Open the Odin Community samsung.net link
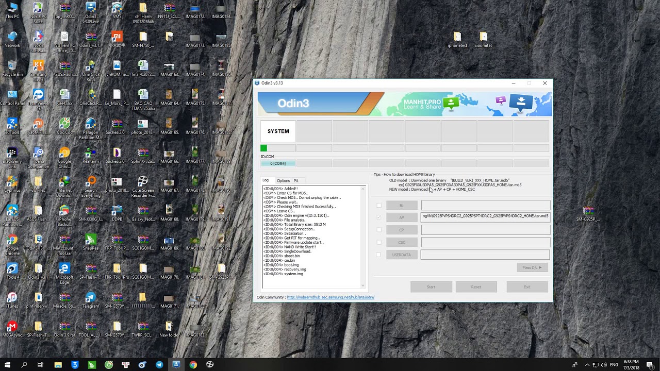Screen dimensions: 660x371 331,297
